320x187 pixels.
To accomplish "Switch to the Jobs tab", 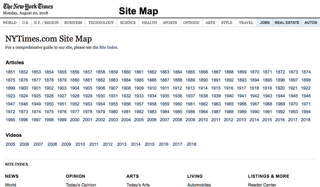I will (x=265, y=23).
